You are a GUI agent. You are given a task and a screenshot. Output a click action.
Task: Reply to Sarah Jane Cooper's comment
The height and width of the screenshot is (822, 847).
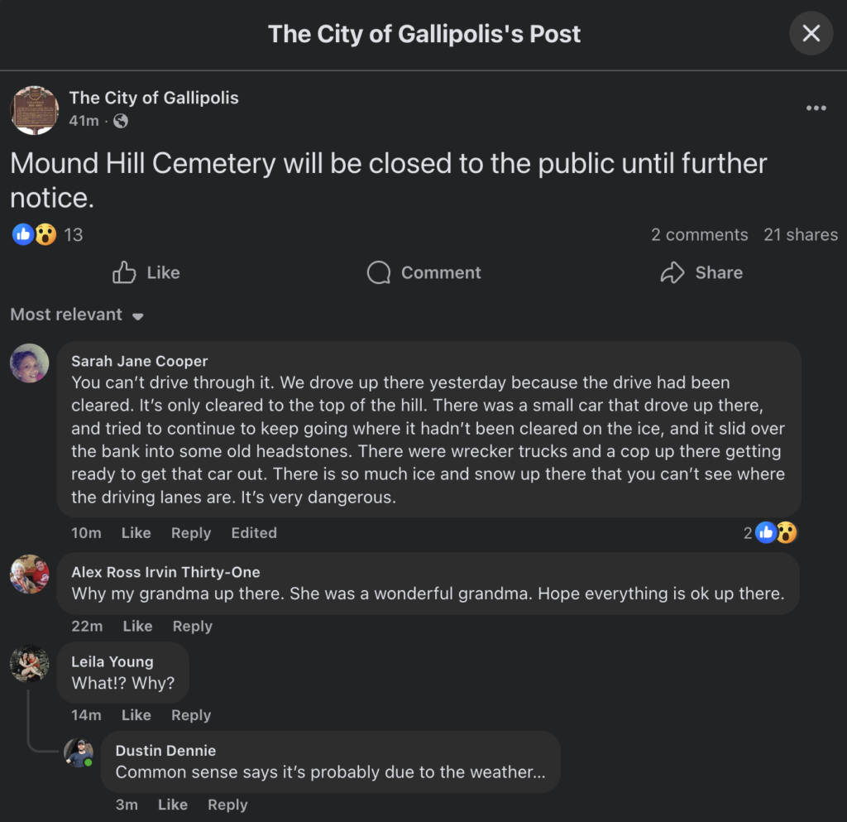191,533
